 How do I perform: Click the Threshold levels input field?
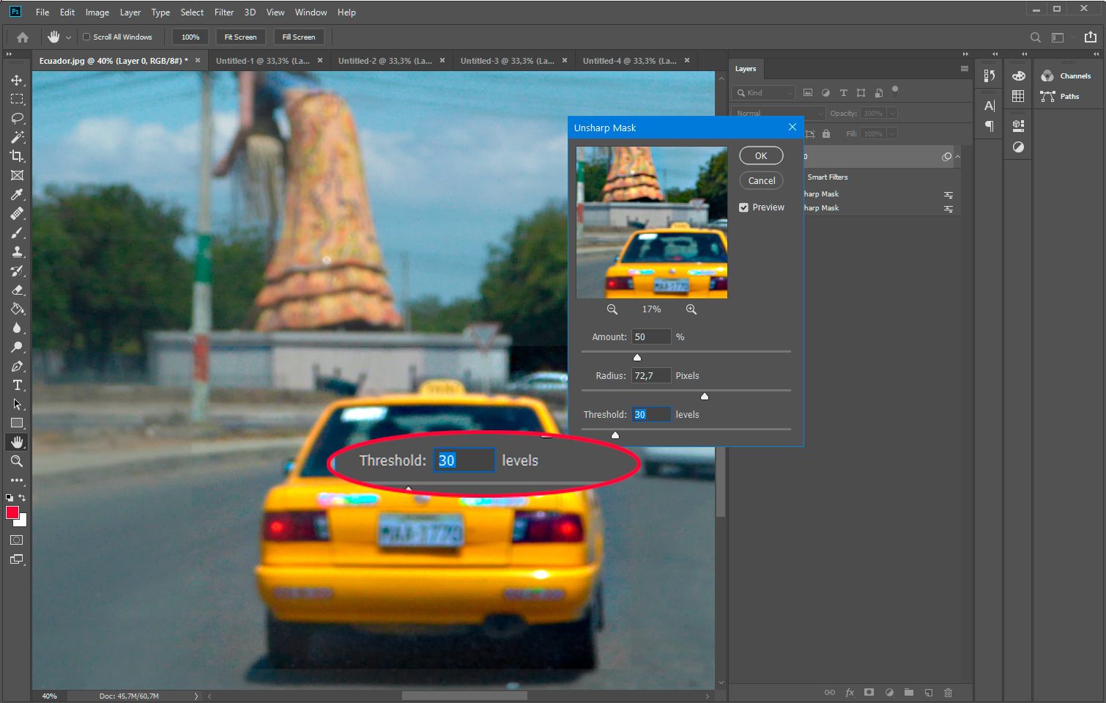pyautogui.click(x=650, y=413)
